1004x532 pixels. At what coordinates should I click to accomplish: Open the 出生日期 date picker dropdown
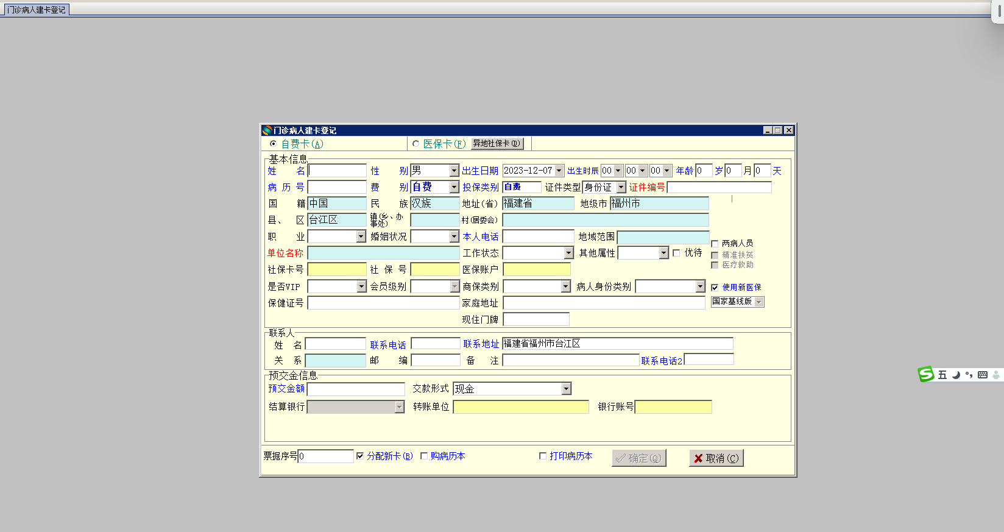coord(559,171)
